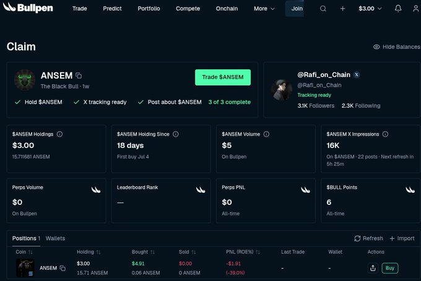Sort by Bought column

[143, 252]
